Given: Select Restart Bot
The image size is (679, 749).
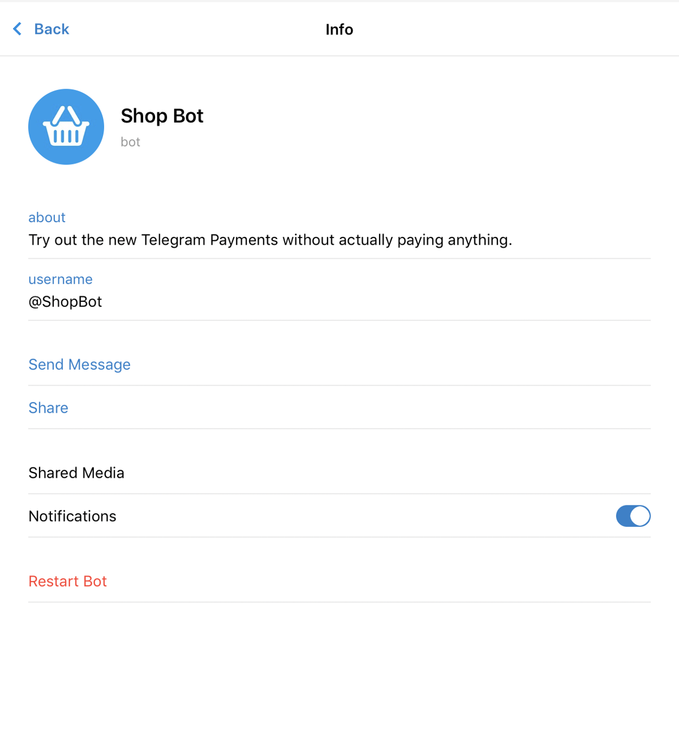Looking at the screenshot, I should (339, 581).
